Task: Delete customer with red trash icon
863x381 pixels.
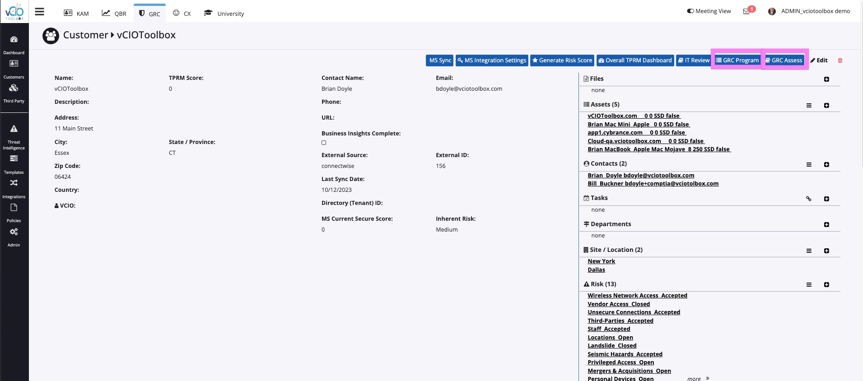Action: [840, 60]
